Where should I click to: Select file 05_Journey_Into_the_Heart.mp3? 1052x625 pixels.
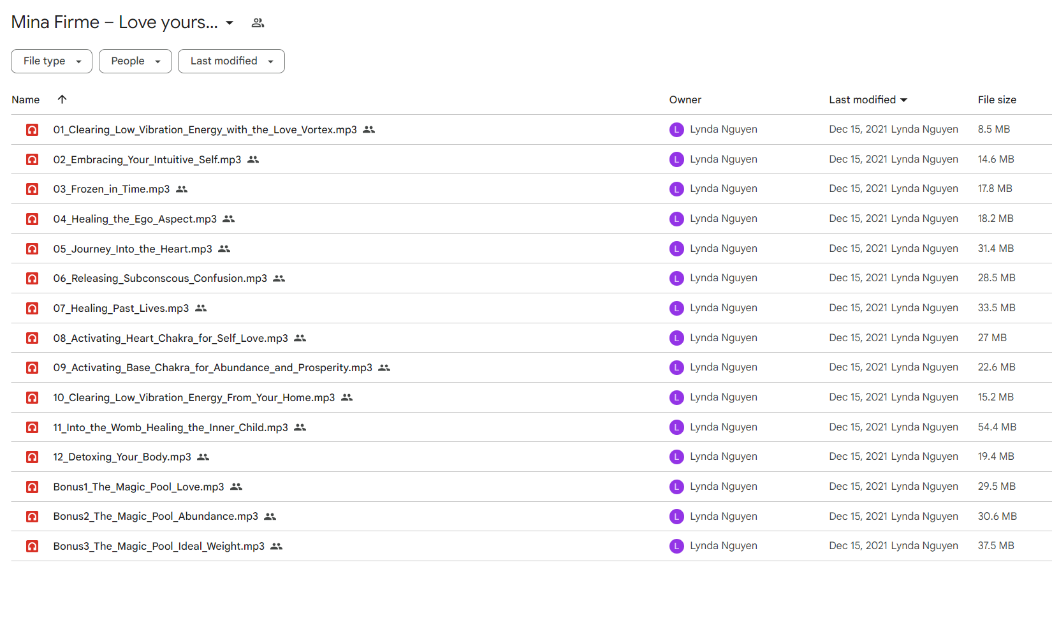[x=133, y=249]
